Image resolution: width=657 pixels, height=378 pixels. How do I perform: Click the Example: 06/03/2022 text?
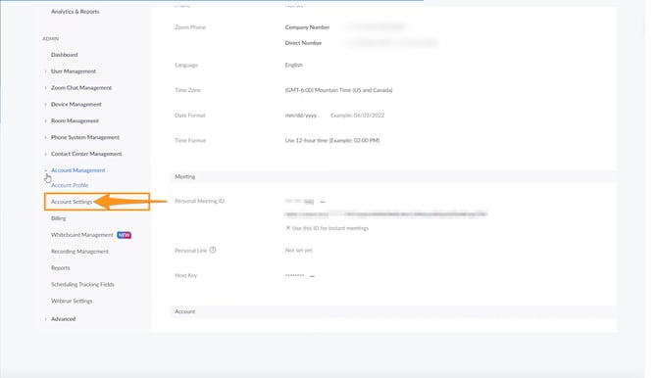[357, 116]
